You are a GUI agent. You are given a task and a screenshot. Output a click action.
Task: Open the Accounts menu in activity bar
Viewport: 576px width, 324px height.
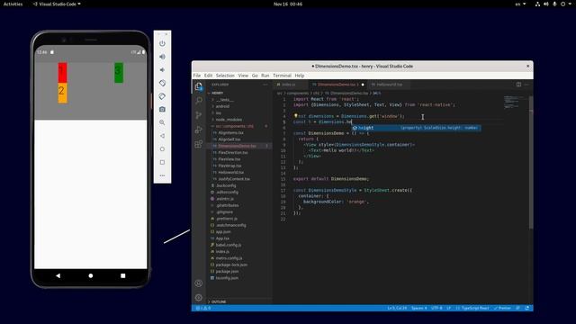[x=199, y=283]
